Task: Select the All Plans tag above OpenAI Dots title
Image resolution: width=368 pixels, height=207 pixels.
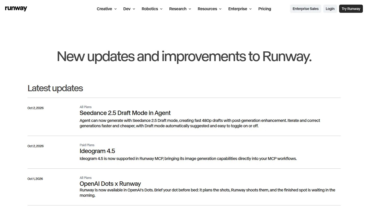Action: (x=86, y=178)
